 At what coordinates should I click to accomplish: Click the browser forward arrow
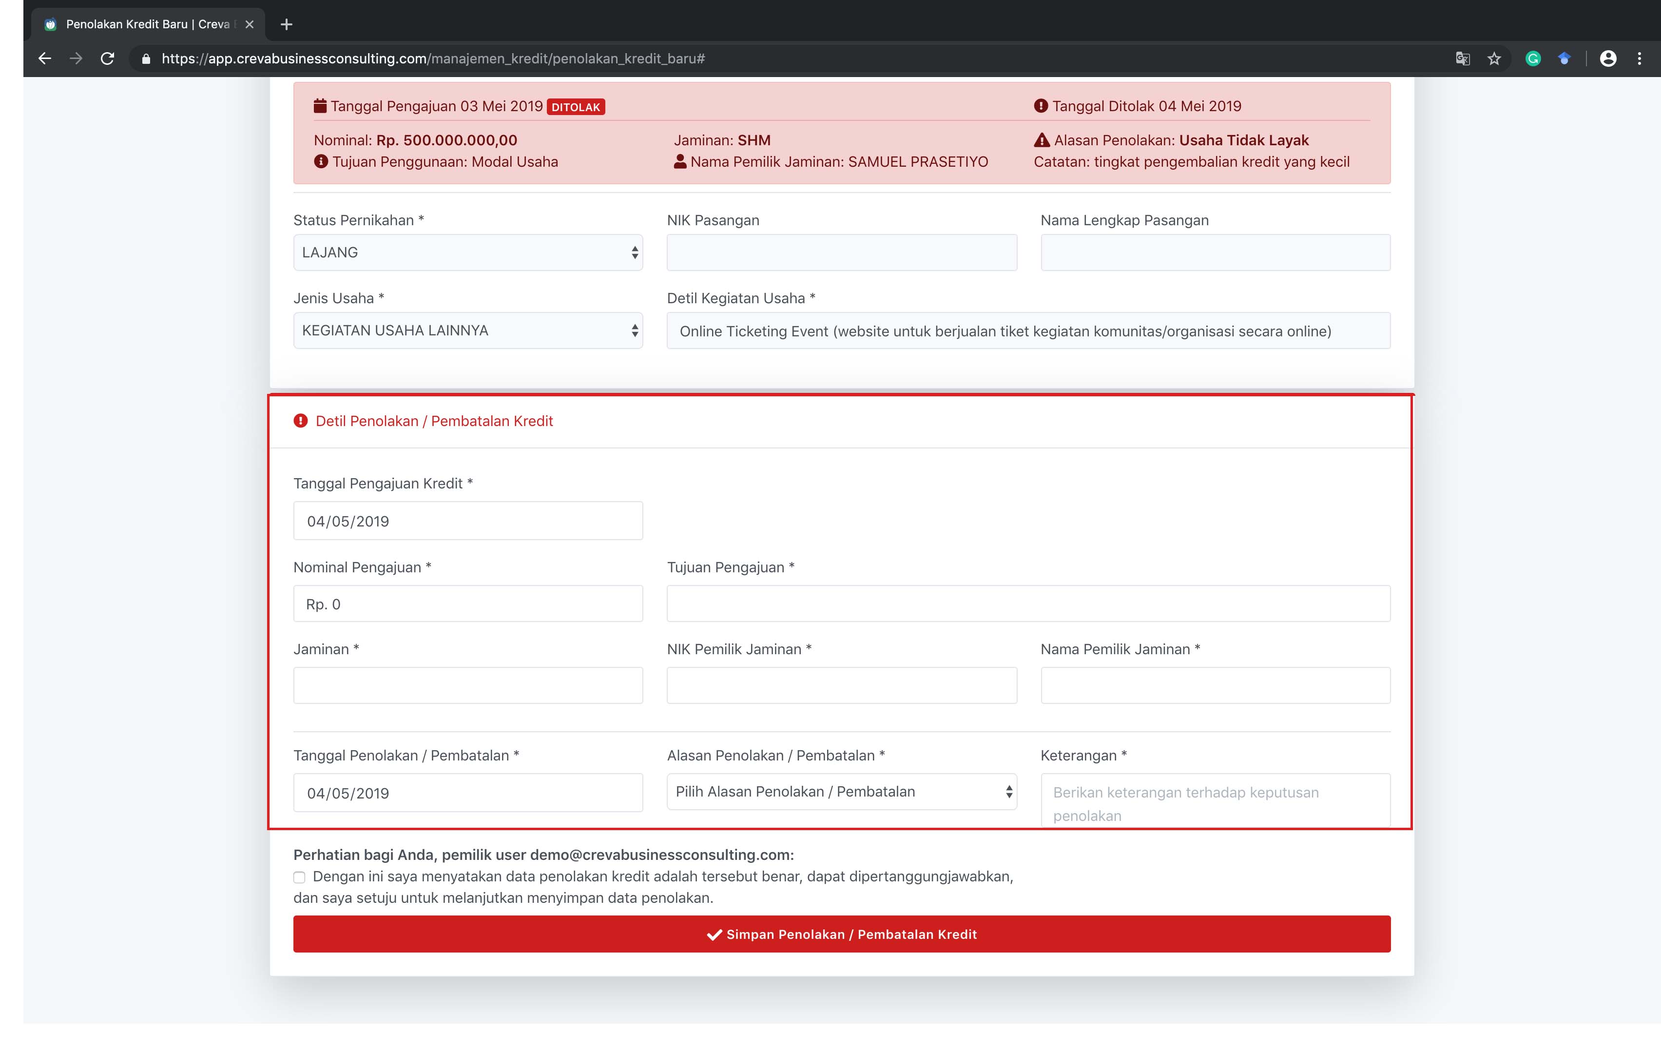(76, 58)
